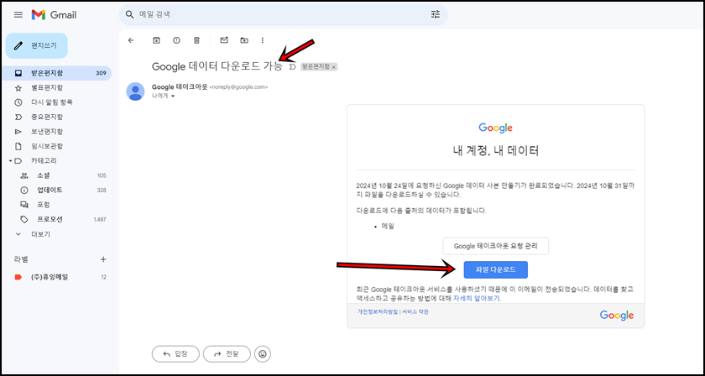Image resolution: width=705 pixels, height=376 pixels.
Task: Click Google 테이크아웃 요청 관리 button
Action: tap(495, 246)
